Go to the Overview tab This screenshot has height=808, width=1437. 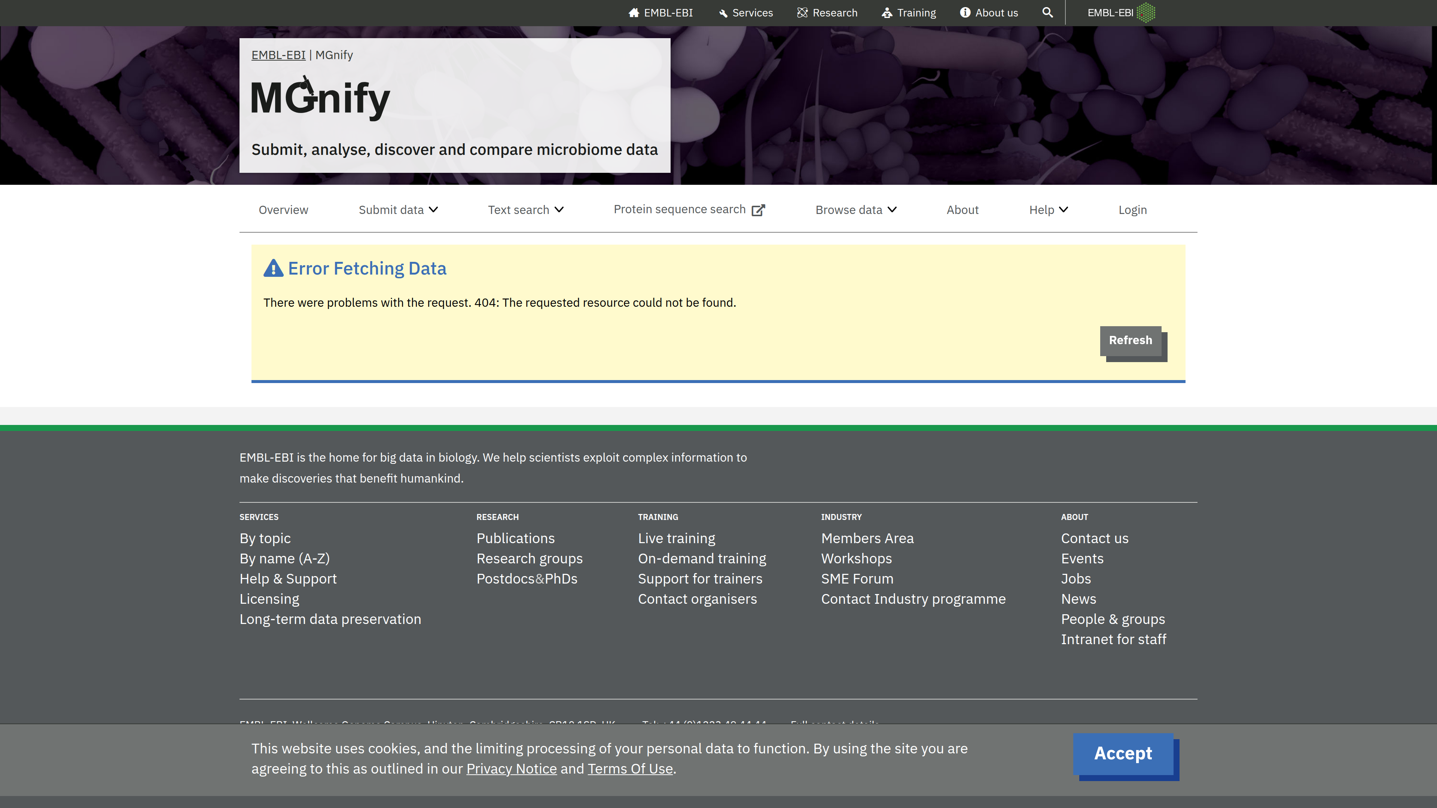(x=283, y=209)
